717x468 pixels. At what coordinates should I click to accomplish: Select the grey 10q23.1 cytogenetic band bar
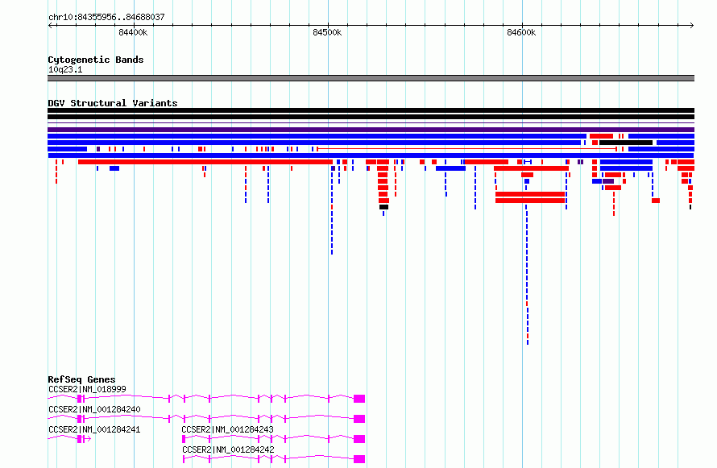click(371, 78)
